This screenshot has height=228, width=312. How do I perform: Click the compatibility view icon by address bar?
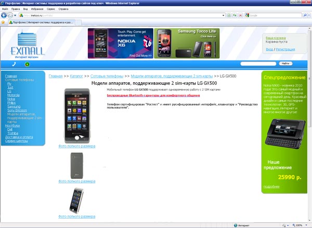tap(229, 15)
